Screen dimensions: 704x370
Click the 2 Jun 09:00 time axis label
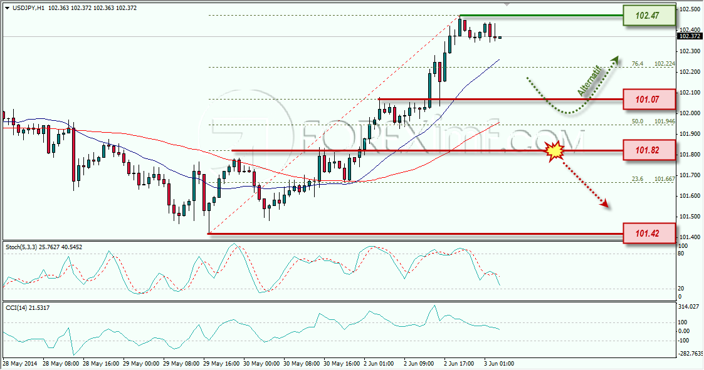point(418,363)
